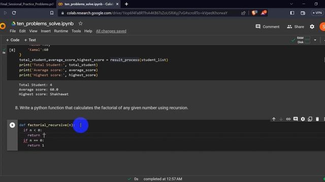Open the Colab logo home link

coord(3,26)
